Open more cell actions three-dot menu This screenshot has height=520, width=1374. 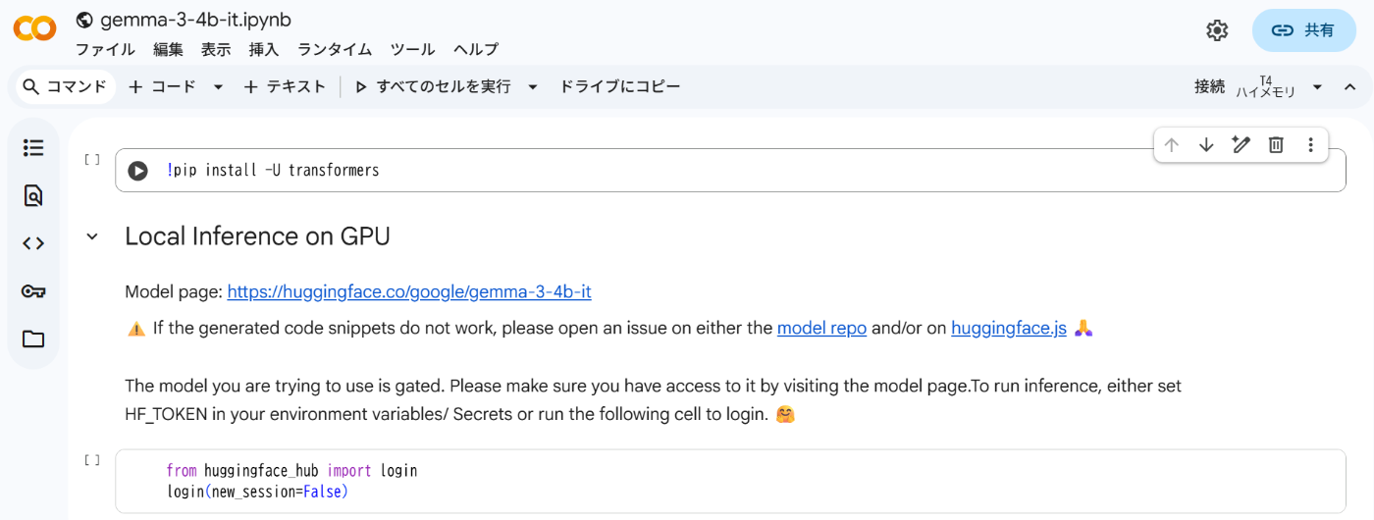1310,145
